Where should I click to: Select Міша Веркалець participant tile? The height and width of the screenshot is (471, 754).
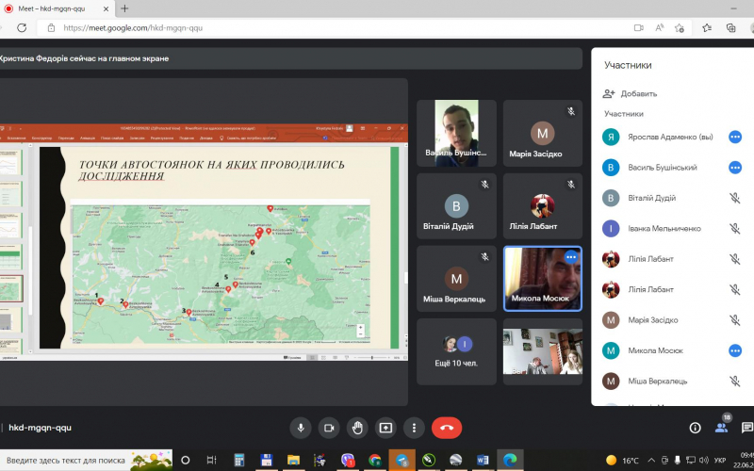[456, 279]
